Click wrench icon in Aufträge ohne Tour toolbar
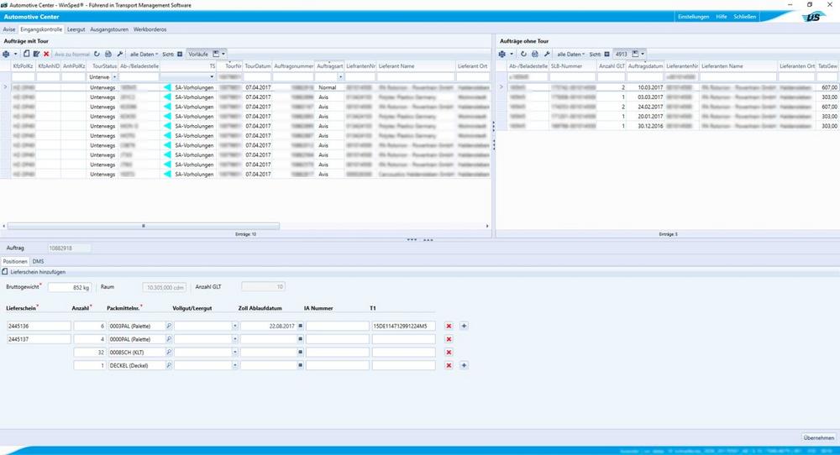The width and height of the screenshot is (840, 455). (x=547, y=54)
